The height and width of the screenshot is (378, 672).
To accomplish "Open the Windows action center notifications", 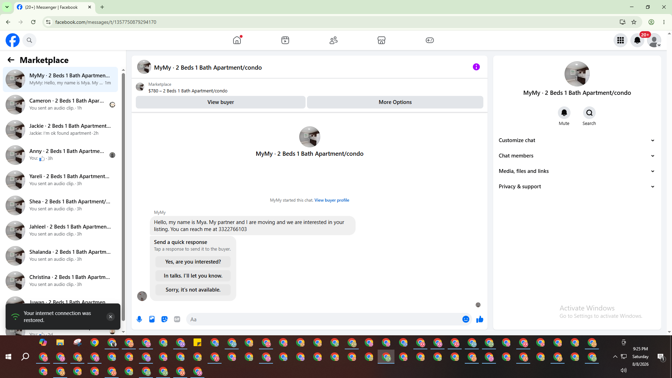I will coord(661,357).
